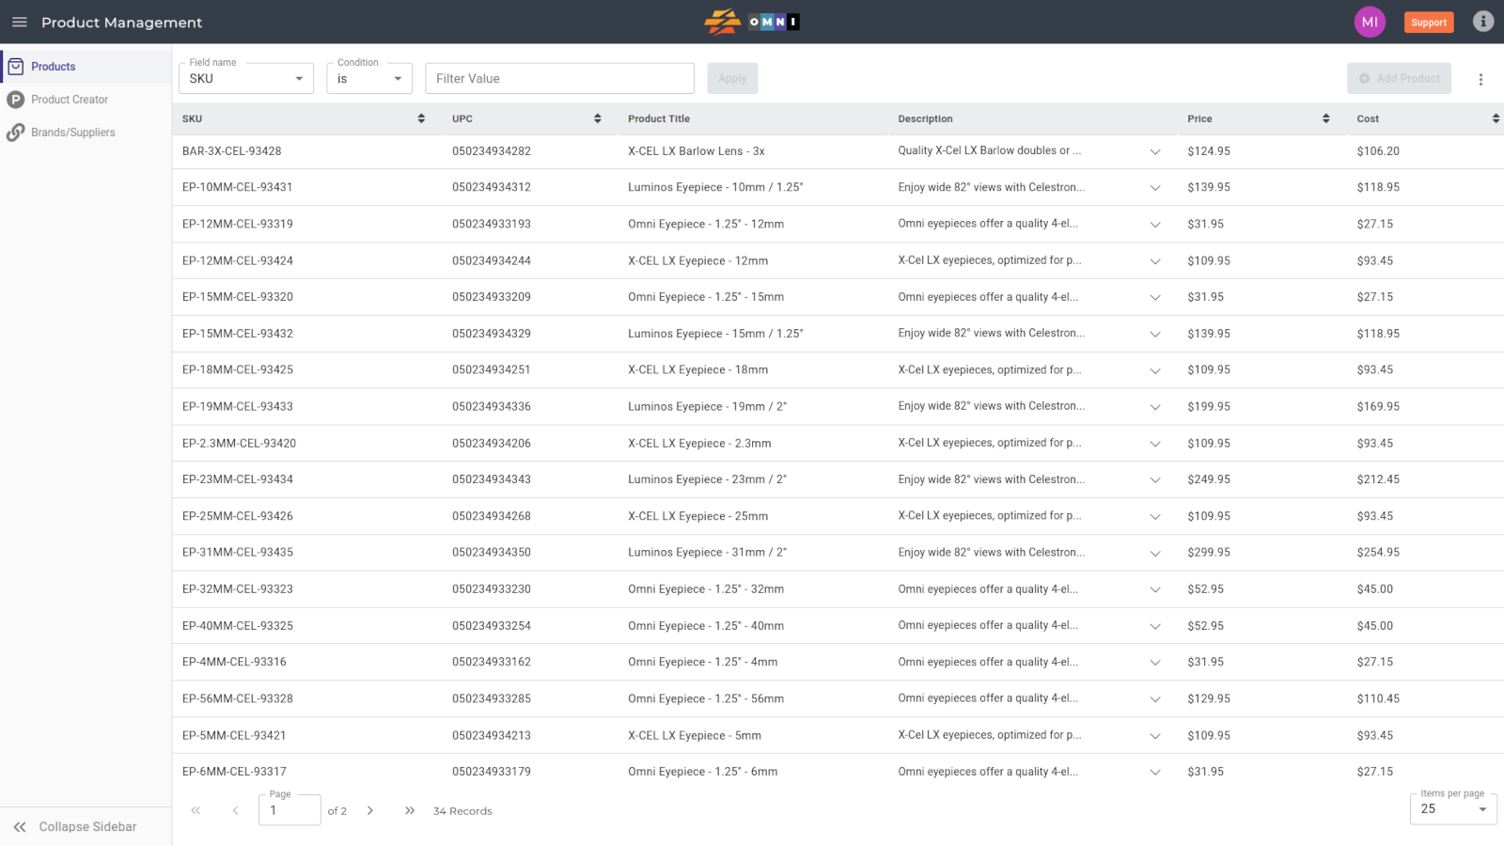
Task: Go to the next page of records
Action: coord(370,810)
